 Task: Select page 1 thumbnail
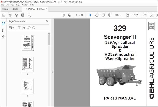tap(28, 43)
